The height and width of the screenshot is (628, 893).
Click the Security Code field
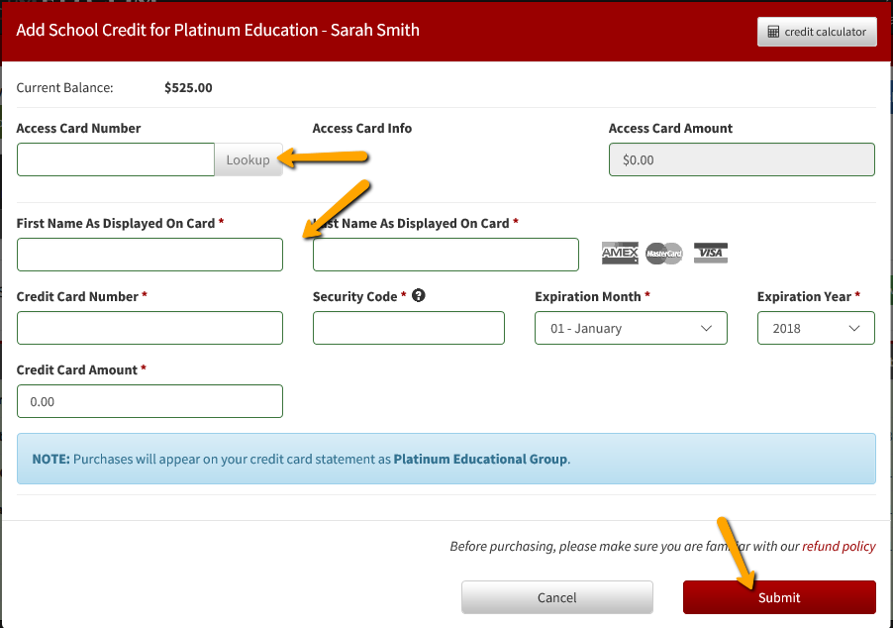point(408,328)
